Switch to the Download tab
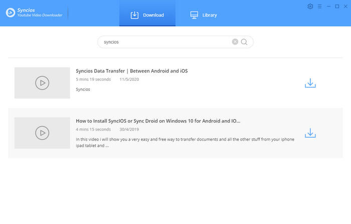351x224 pixels. coord(147,15)
